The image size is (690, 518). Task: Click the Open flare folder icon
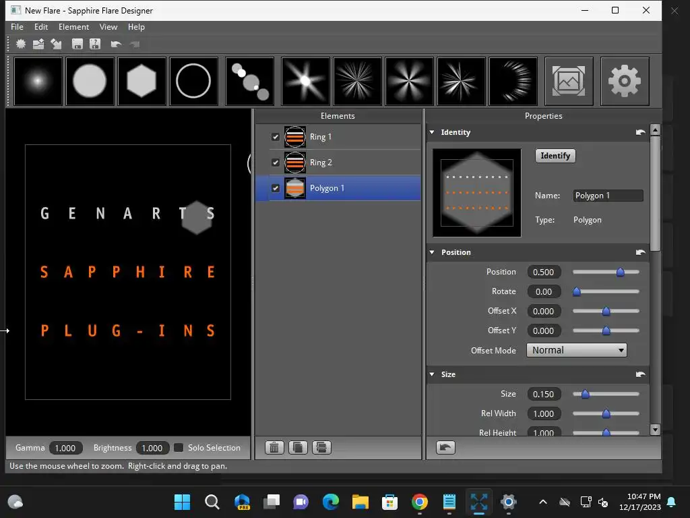click(38, 44)
